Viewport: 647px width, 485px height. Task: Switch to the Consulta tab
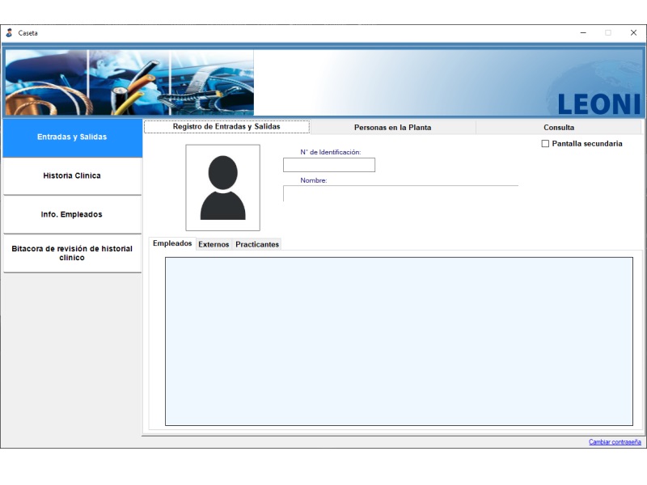pos(559,128)
